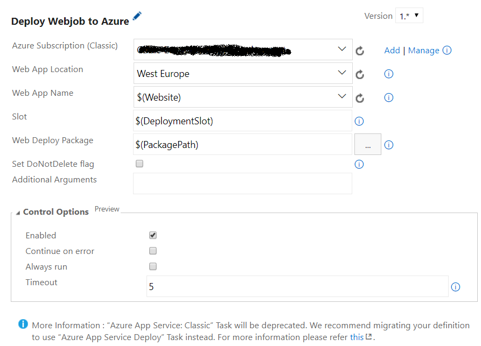Click into the Slot input field
Screen dimensions: 481x346
point(242,121)
